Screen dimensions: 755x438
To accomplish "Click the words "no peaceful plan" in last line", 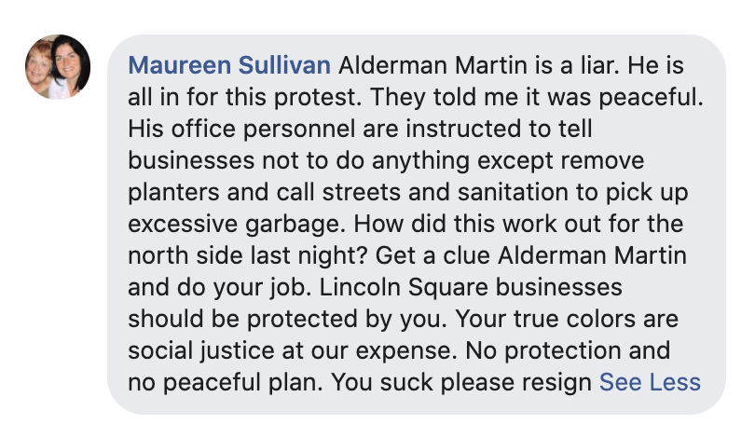I will [225, 382].
